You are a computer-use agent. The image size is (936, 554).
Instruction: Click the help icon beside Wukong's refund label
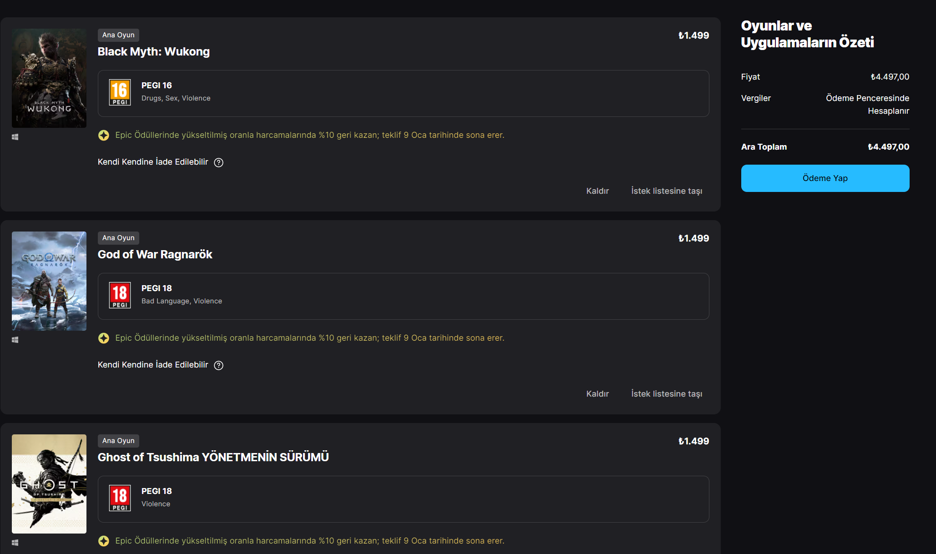point(219,162)
